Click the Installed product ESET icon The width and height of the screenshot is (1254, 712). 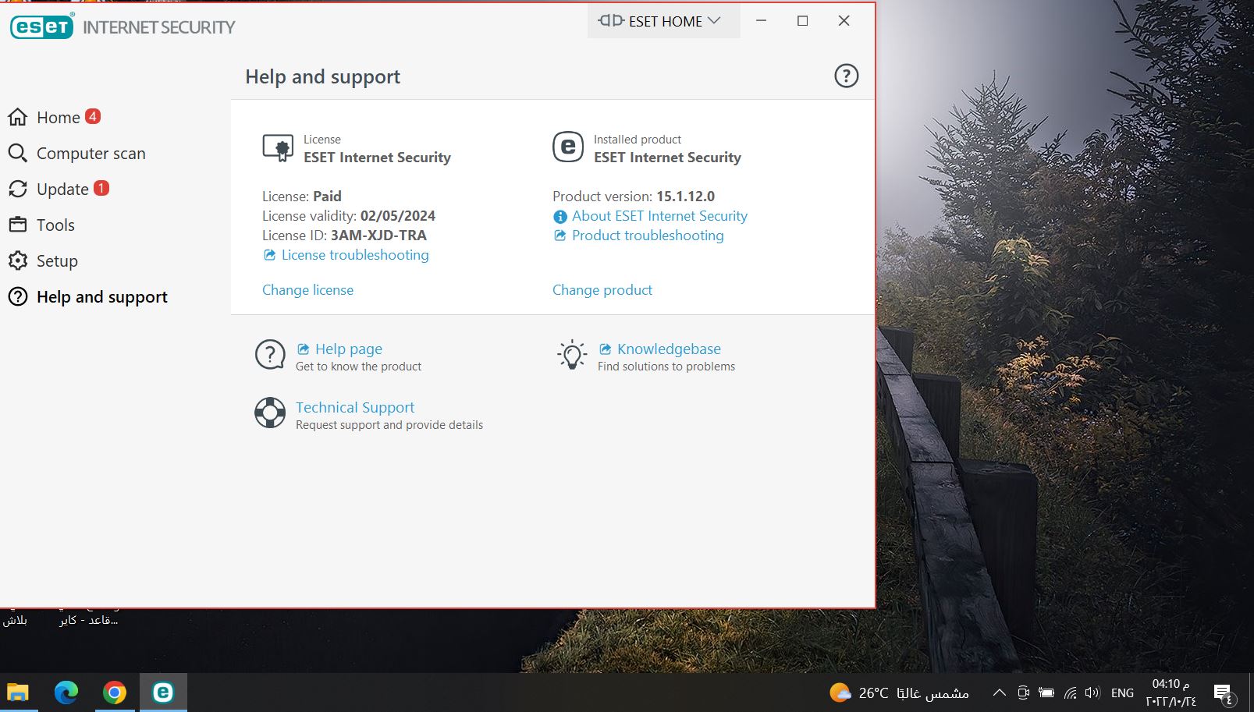[x=568, y=147]
